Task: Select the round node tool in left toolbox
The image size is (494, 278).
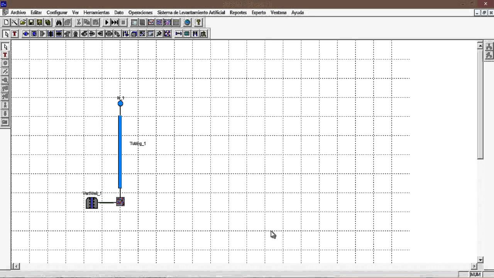Action: point(5,63)
